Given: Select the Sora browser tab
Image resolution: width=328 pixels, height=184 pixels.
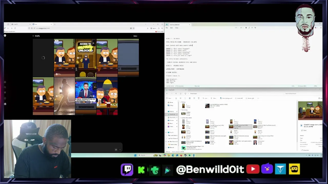Looking at the screenshot, I should 42,24.
